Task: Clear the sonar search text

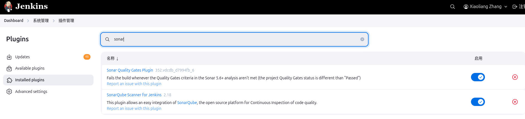Action: point(362,39)
